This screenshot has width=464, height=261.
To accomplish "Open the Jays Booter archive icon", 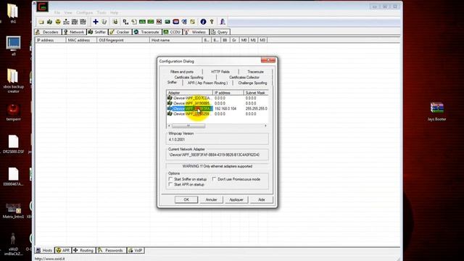I will [436, 111].
